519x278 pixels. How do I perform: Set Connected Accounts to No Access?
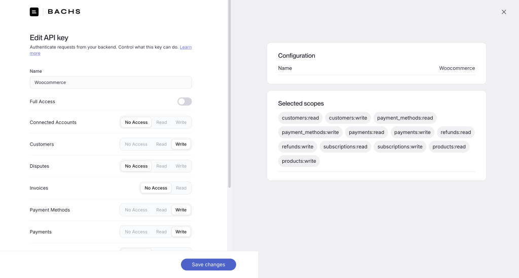point(136,122)
